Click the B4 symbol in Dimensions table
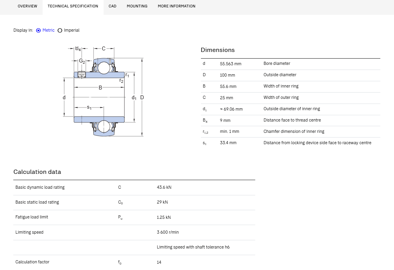Image resolution: width=394 pixels, height=270 pixels. (205, 120)
